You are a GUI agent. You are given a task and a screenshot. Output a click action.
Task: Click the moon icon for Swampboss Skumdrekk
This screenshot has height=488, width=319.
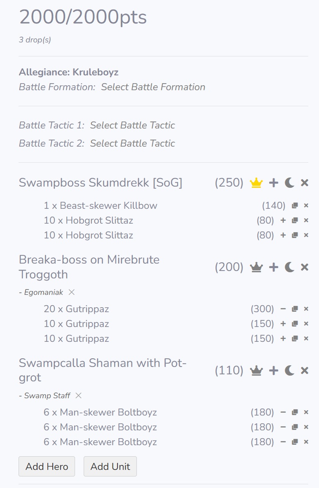pos(290,183)
